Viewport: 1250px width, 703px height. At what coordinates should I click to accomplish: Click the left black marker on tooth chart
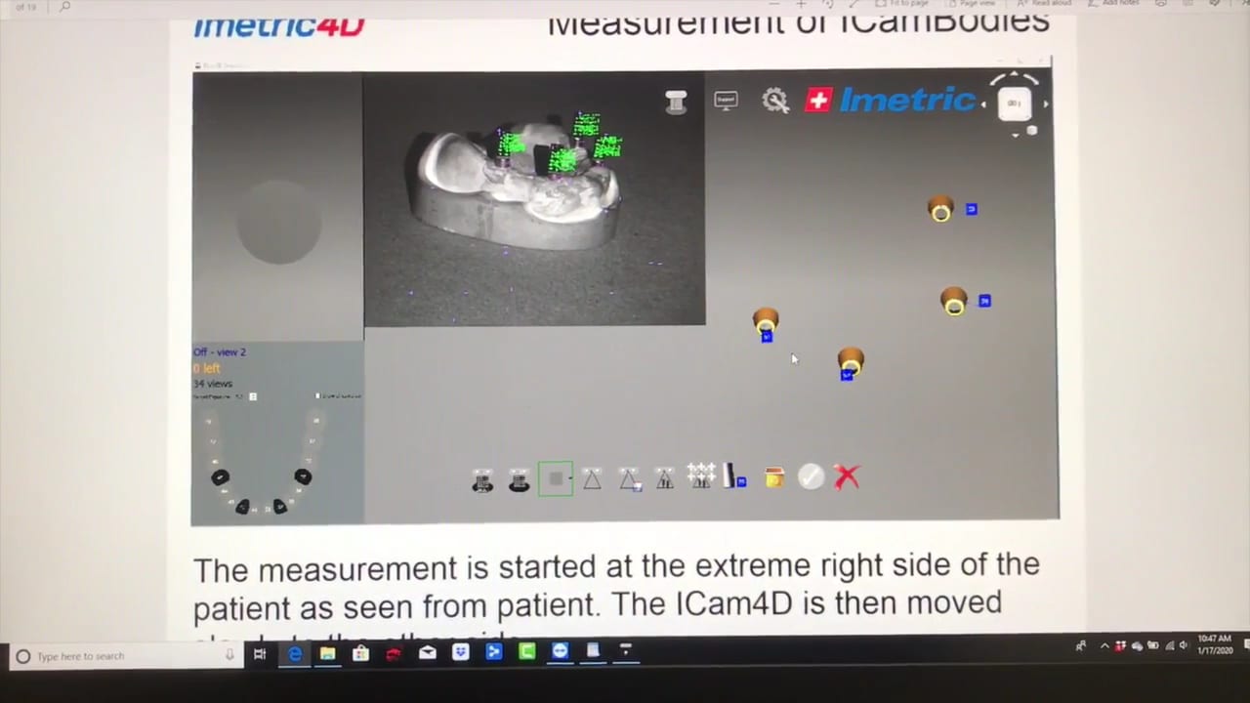click(221, 477)
